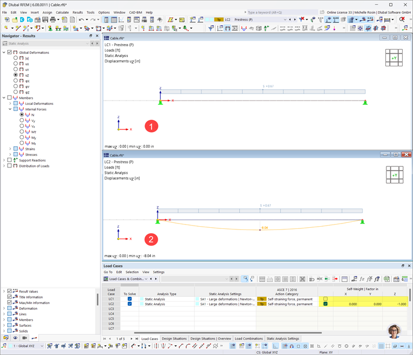Click the new line icon
Viewport: 413px width, 355px height.
click(x=18, y=28)
